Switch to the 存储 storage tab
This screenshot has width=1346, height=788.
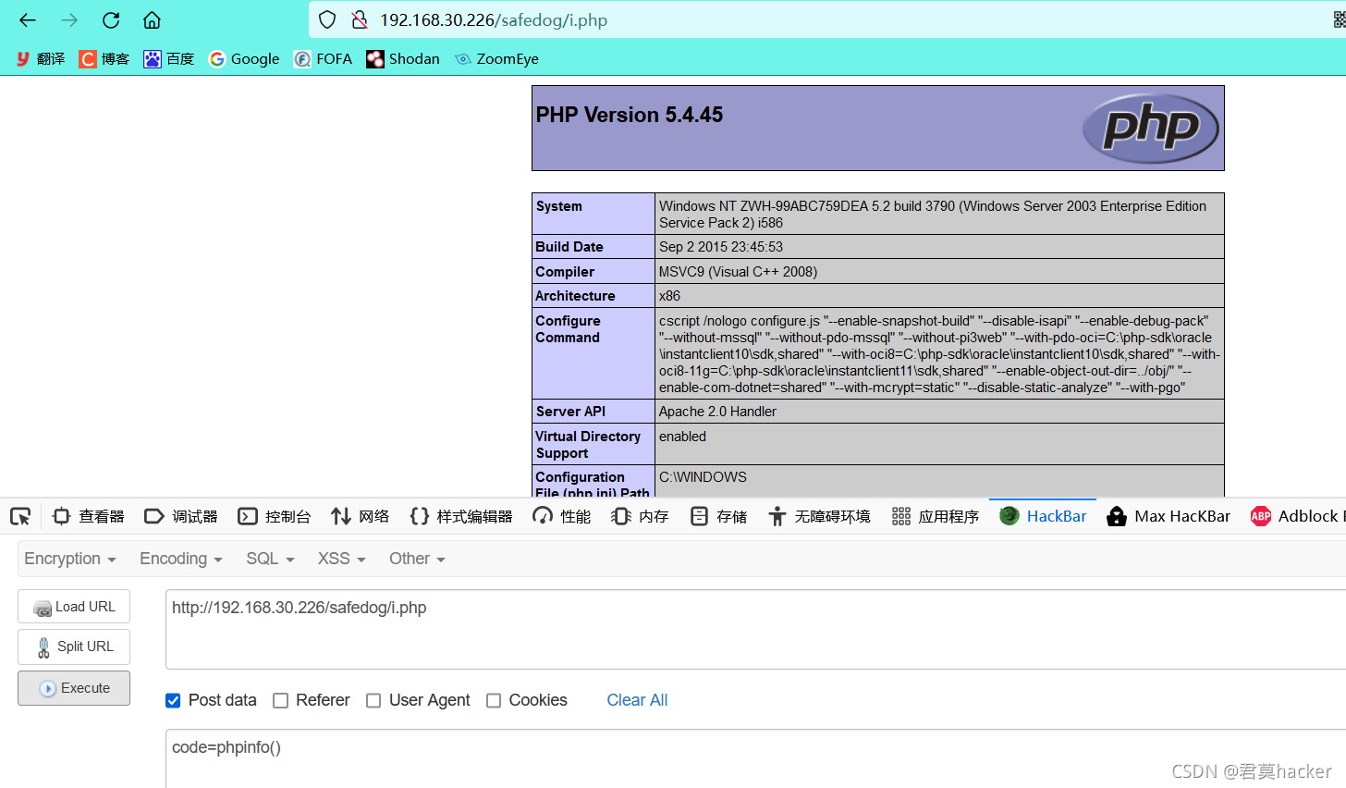click(x=718, y=516)
